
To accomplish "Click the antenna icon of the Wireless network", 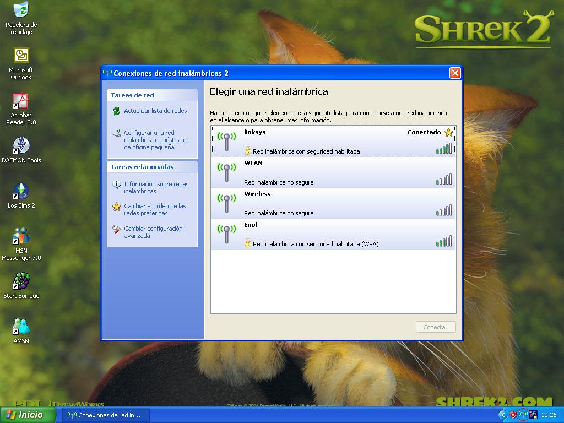I will 226,203.
